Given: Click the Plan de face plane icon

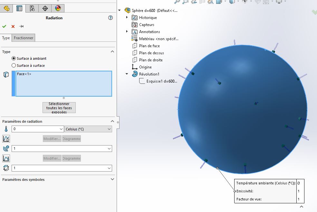Looking at the screenshot, I should click(135, 46).
